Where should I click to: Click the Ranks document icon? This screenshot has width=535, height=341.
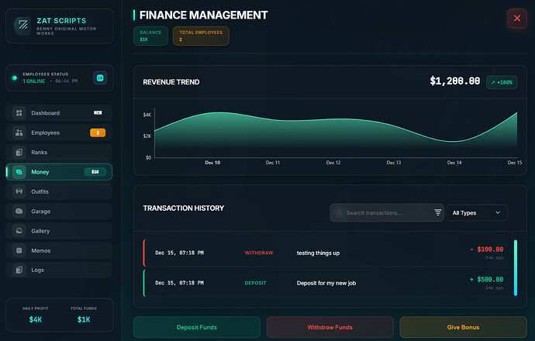(x=19, y=153)
